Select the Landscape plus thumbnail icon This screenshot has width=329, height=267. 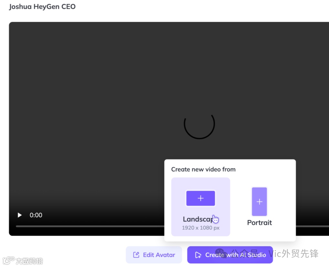tap(201, 198)
